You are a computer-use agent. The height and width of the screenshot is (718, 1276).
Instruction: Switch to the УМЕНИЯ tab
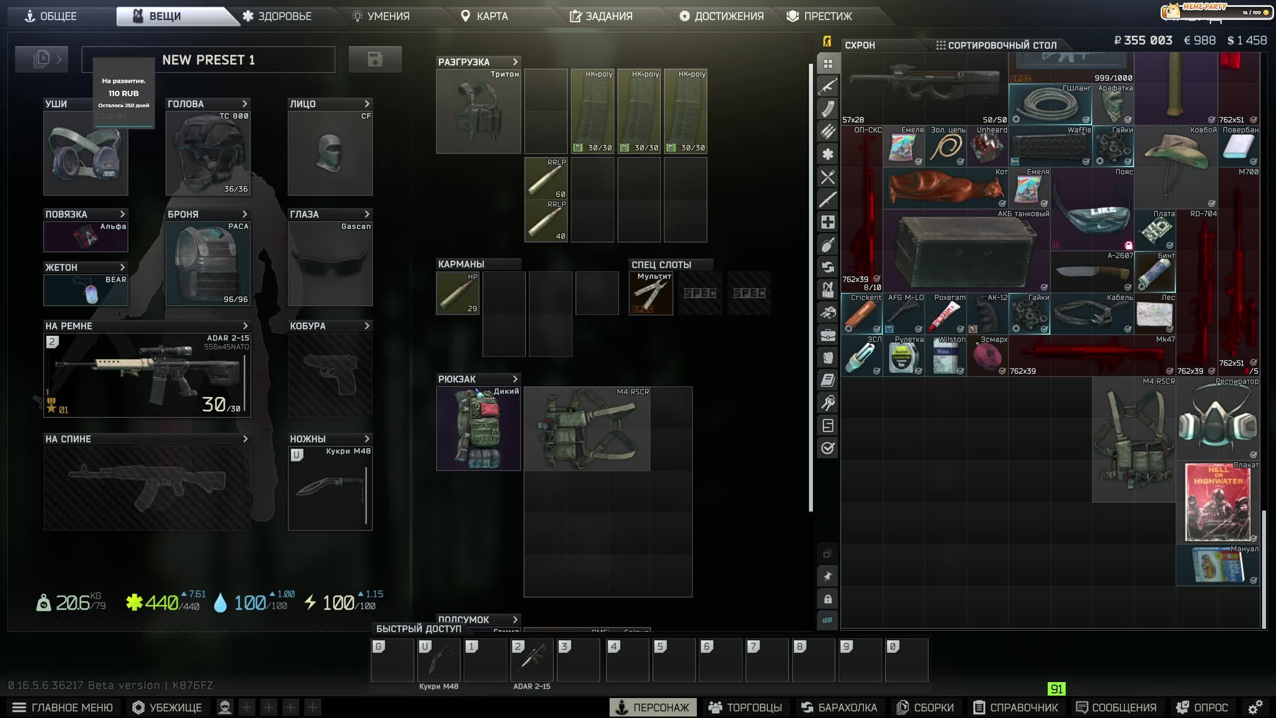point(381,16)
